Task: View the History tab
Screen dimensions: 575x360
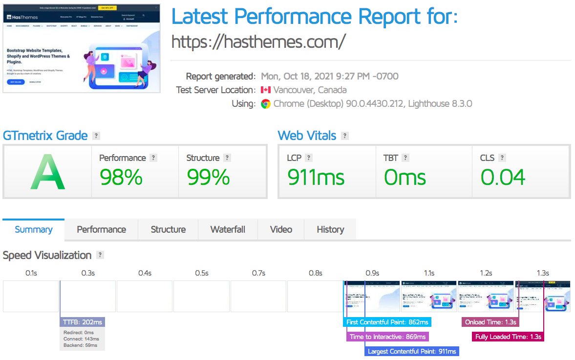Action: coord(330,230)
